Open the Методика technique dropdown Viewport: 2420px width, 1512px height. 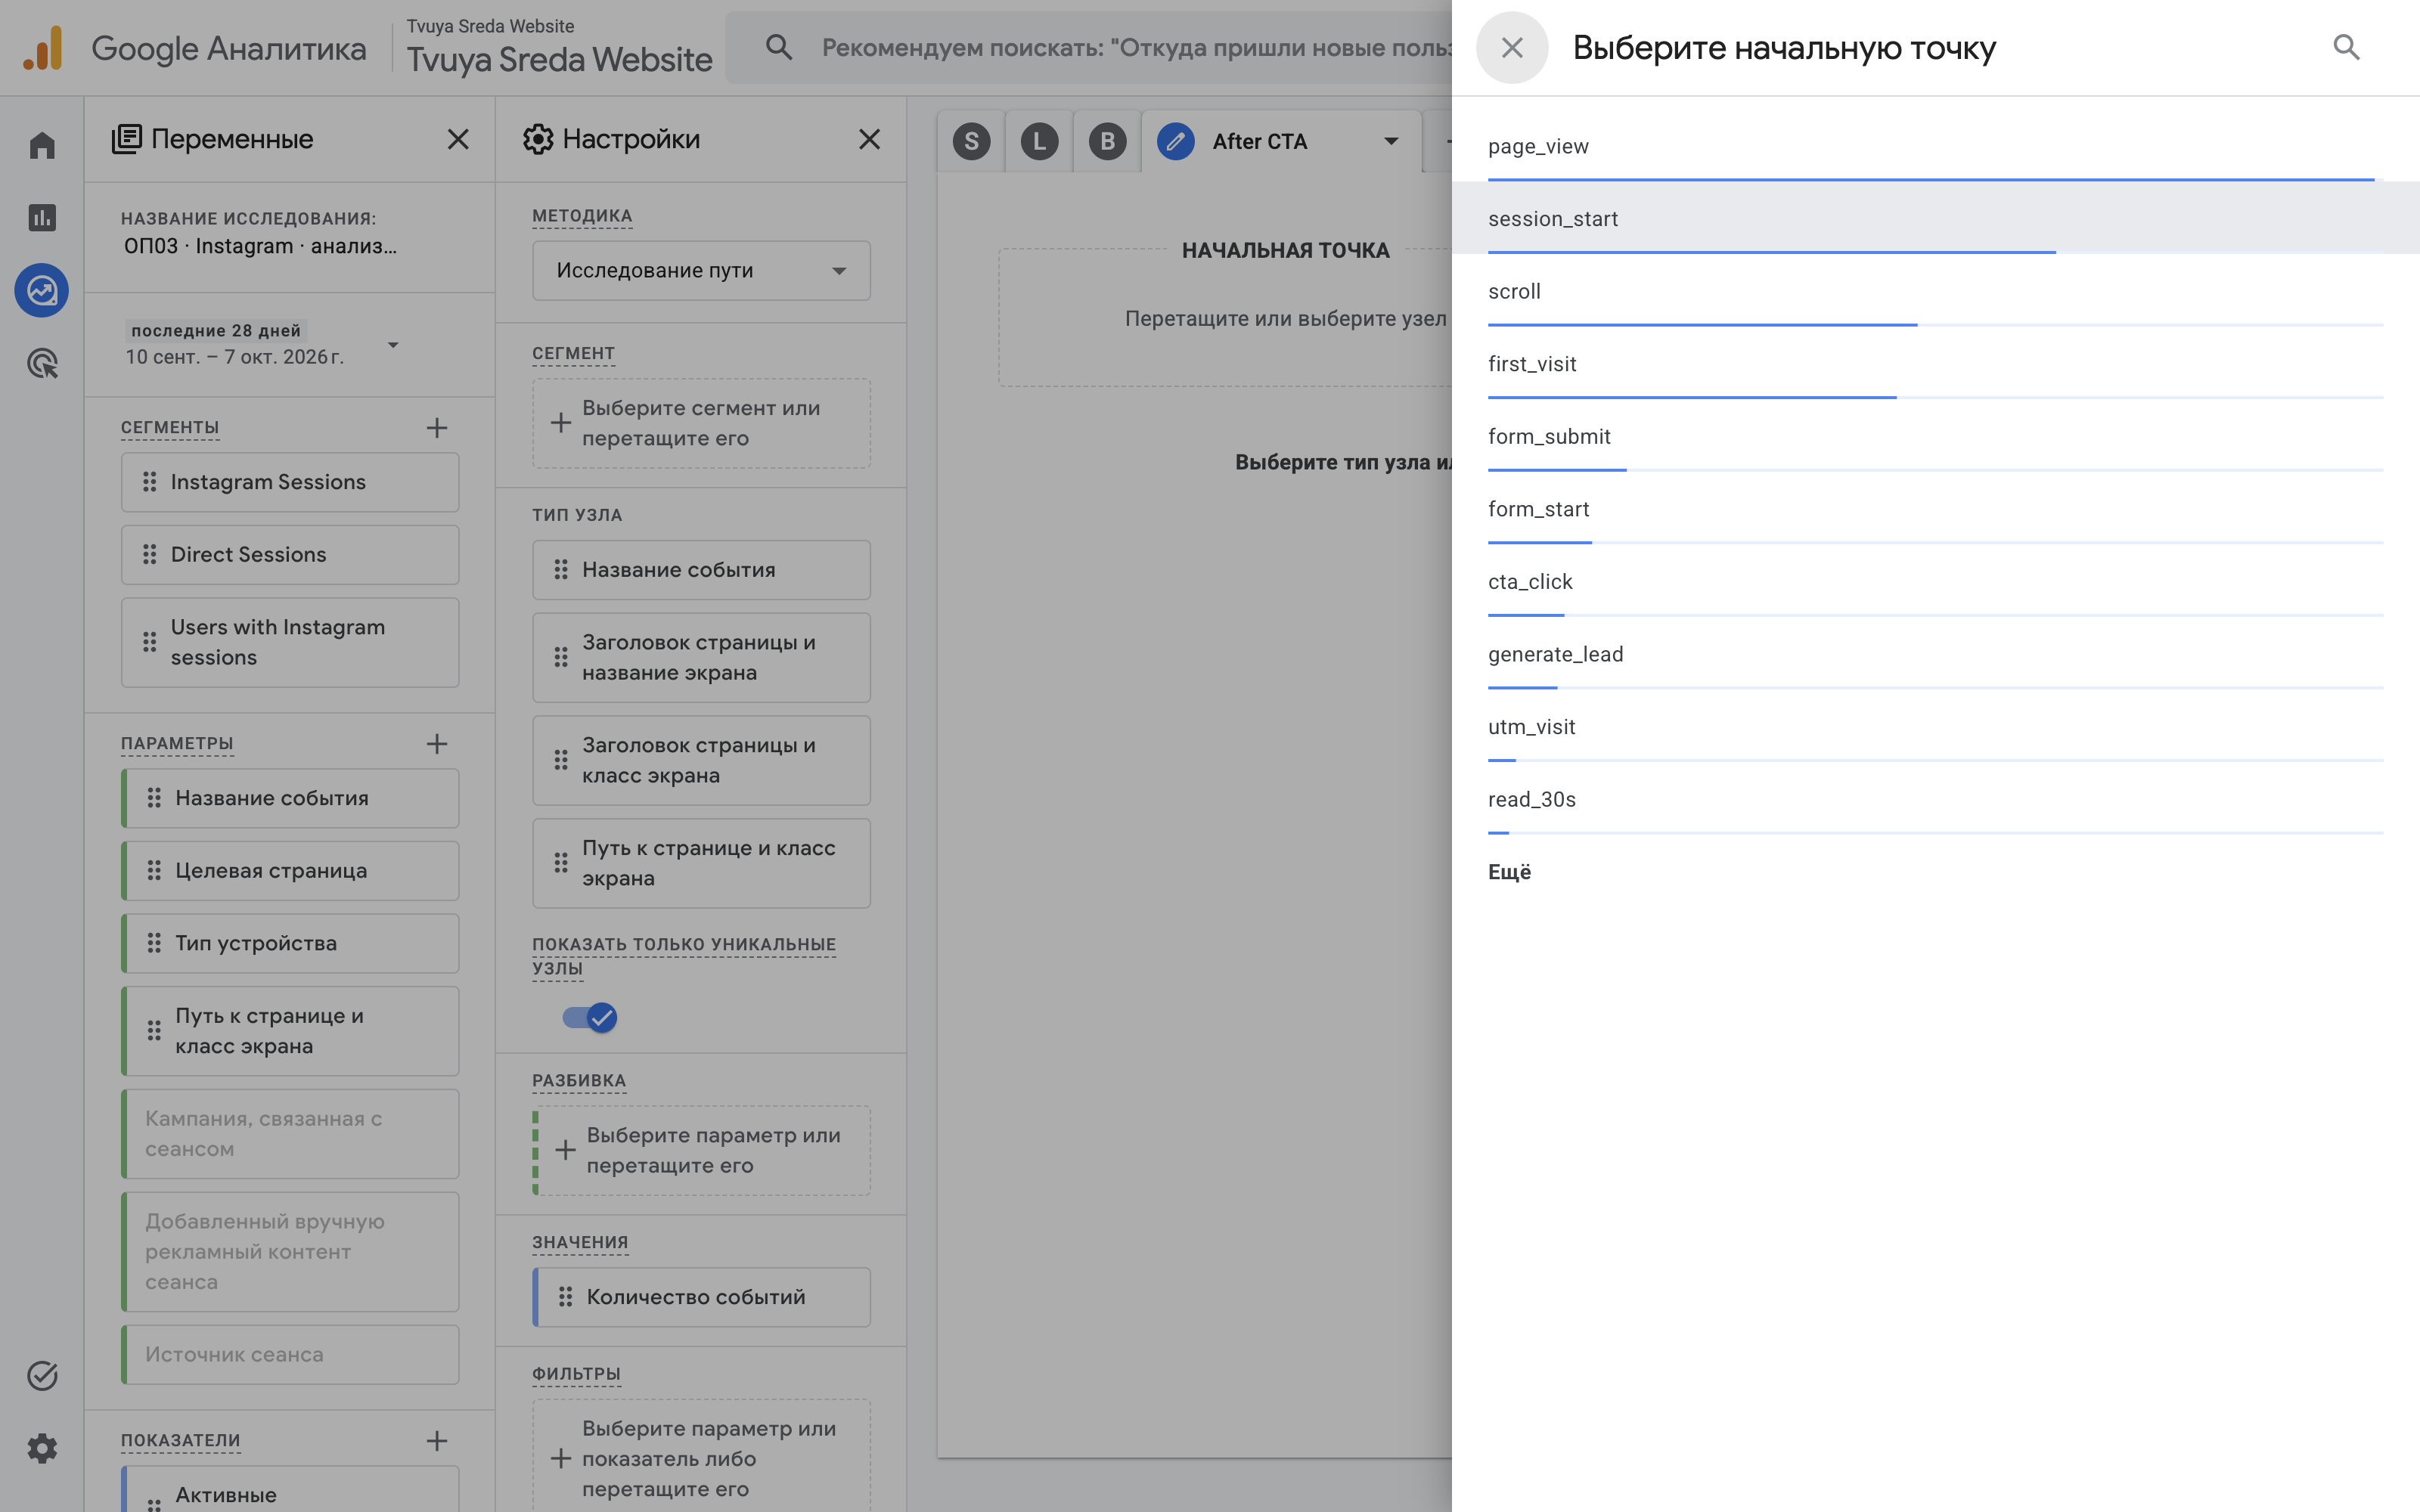point(701,270)
